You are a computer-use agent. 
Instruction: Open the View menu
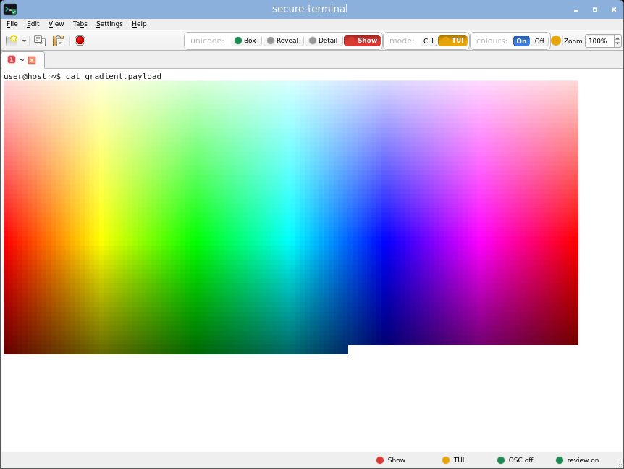[56, 24]
